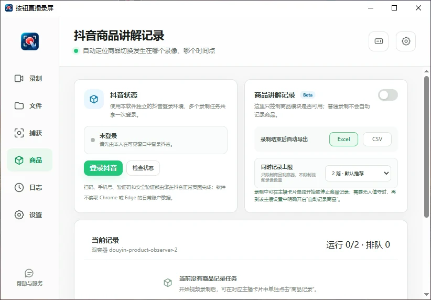Click the clock icon beside 日志
This screenshot has width=431, height=300.
(x=19, y=188)
